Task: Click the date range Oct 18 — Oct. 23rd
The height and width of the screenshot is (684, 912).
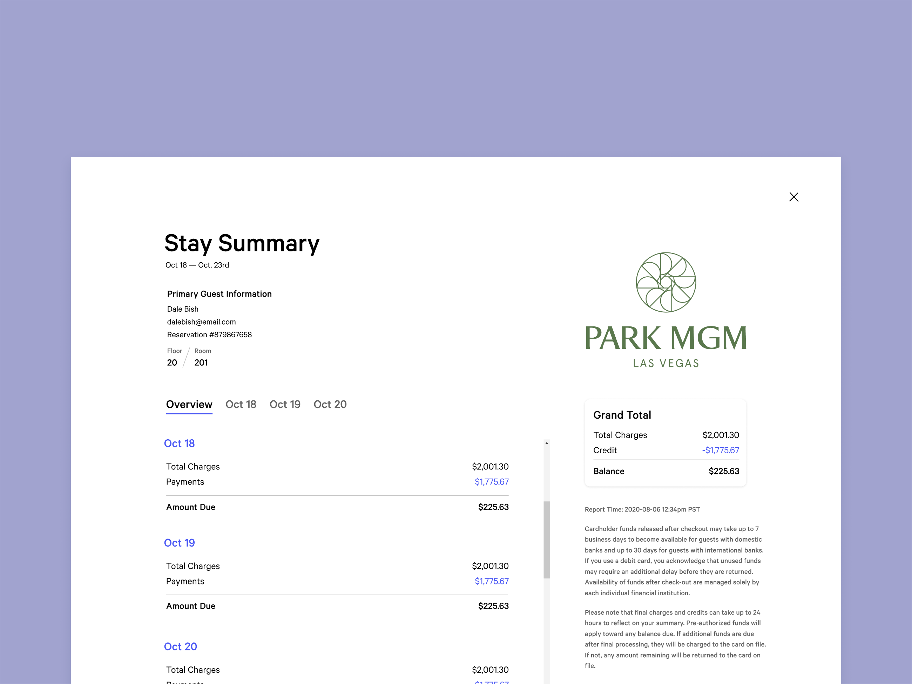Action: [197, 265]
